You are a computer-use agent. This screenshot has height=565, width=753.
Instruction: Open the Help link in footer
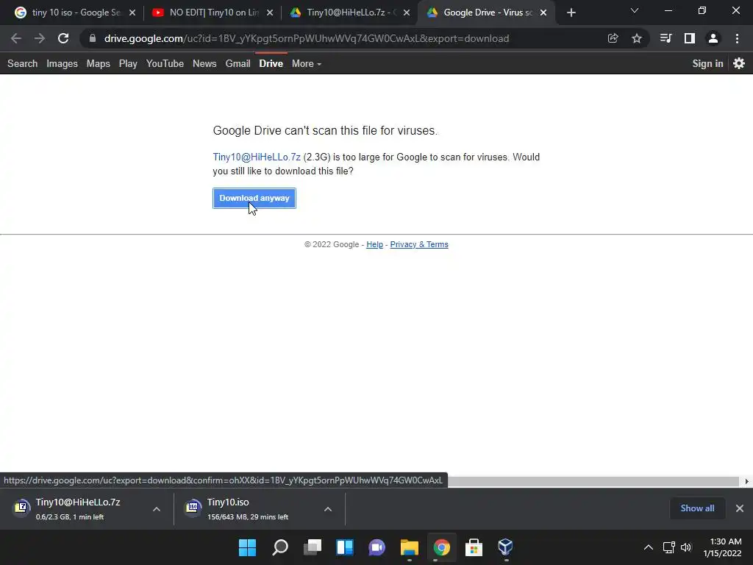pyautogui.click(x=374, y=244)
